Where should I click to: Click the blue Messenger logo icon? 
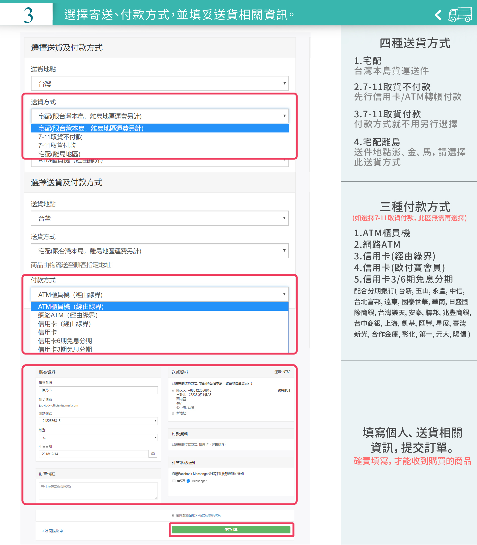[x=189, y=481]
